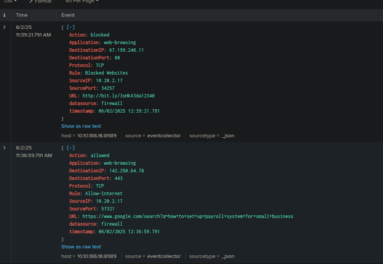Image resolution: width=383 pixels, height=264 pixels.
Task: Click Show as raw text on the blocked event
Action: click(81, 126)
